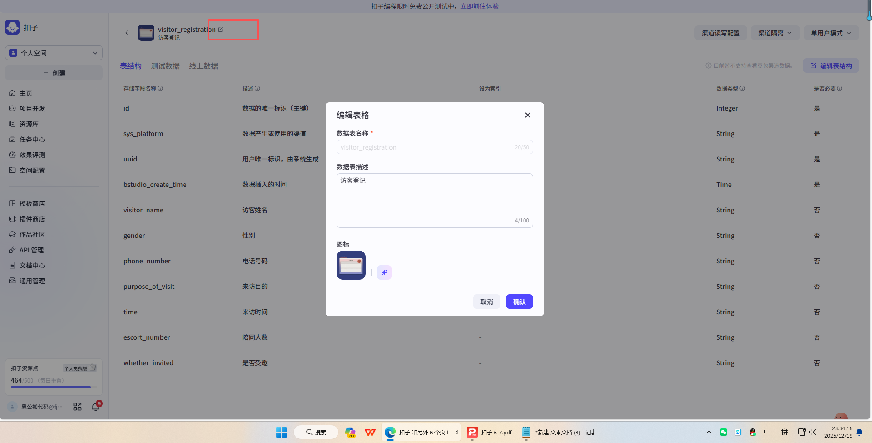Click the 数据表名称 input field
This screenshot has width=872, height=443.
[434, 147]
